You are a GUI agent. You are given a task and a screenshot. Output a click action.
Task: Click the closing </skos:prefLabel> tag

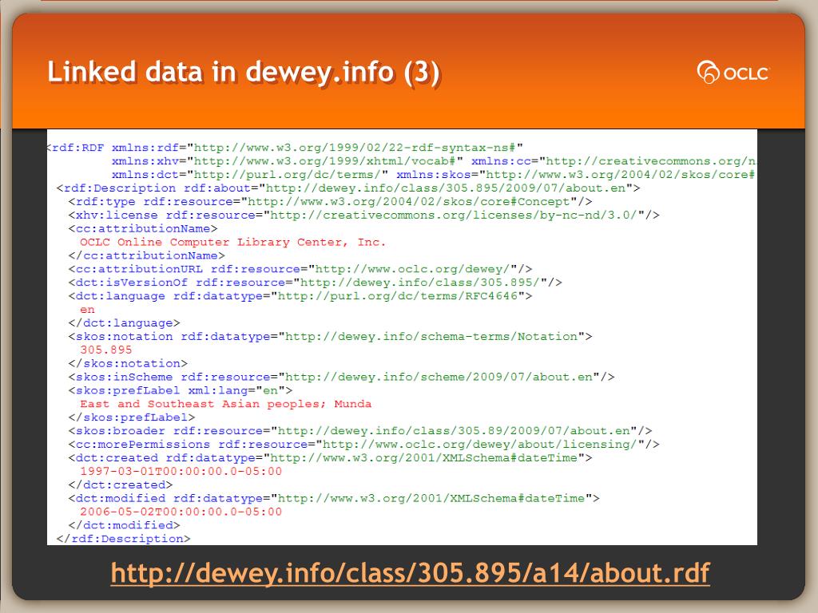(x=132, y=417)
